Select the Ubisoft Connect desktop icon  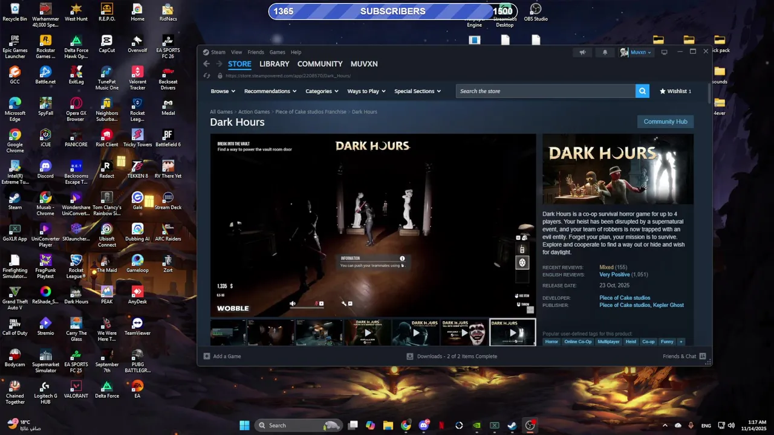tap(106, 235)
